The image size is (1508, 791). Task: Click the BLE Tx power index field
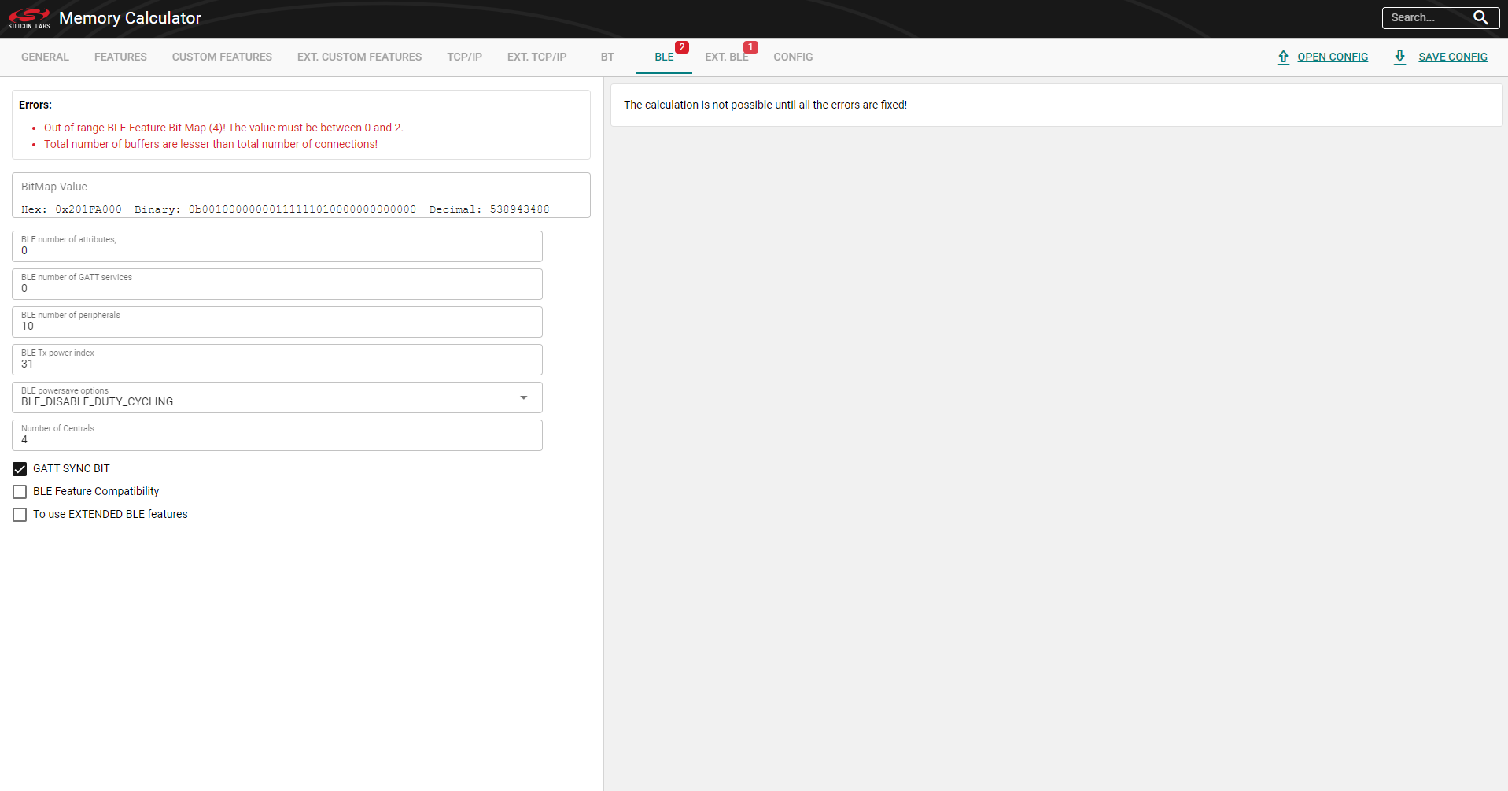click(x=277, y=364)
